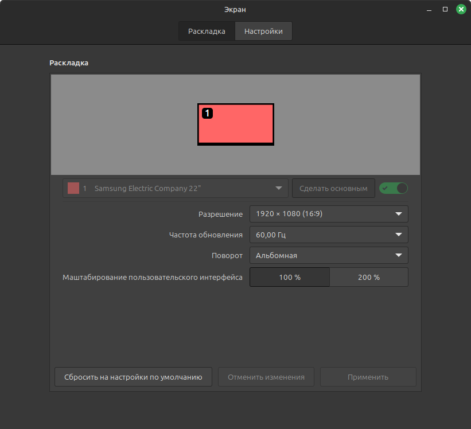Open the Разрешение 1920 × 1080 dropdown
471x429 pixels.
[x=329, y=214]
